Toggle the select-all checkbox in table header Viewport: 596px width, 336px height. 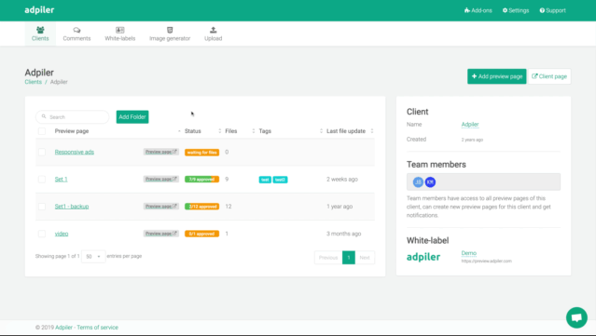click(x=42, y=131)
